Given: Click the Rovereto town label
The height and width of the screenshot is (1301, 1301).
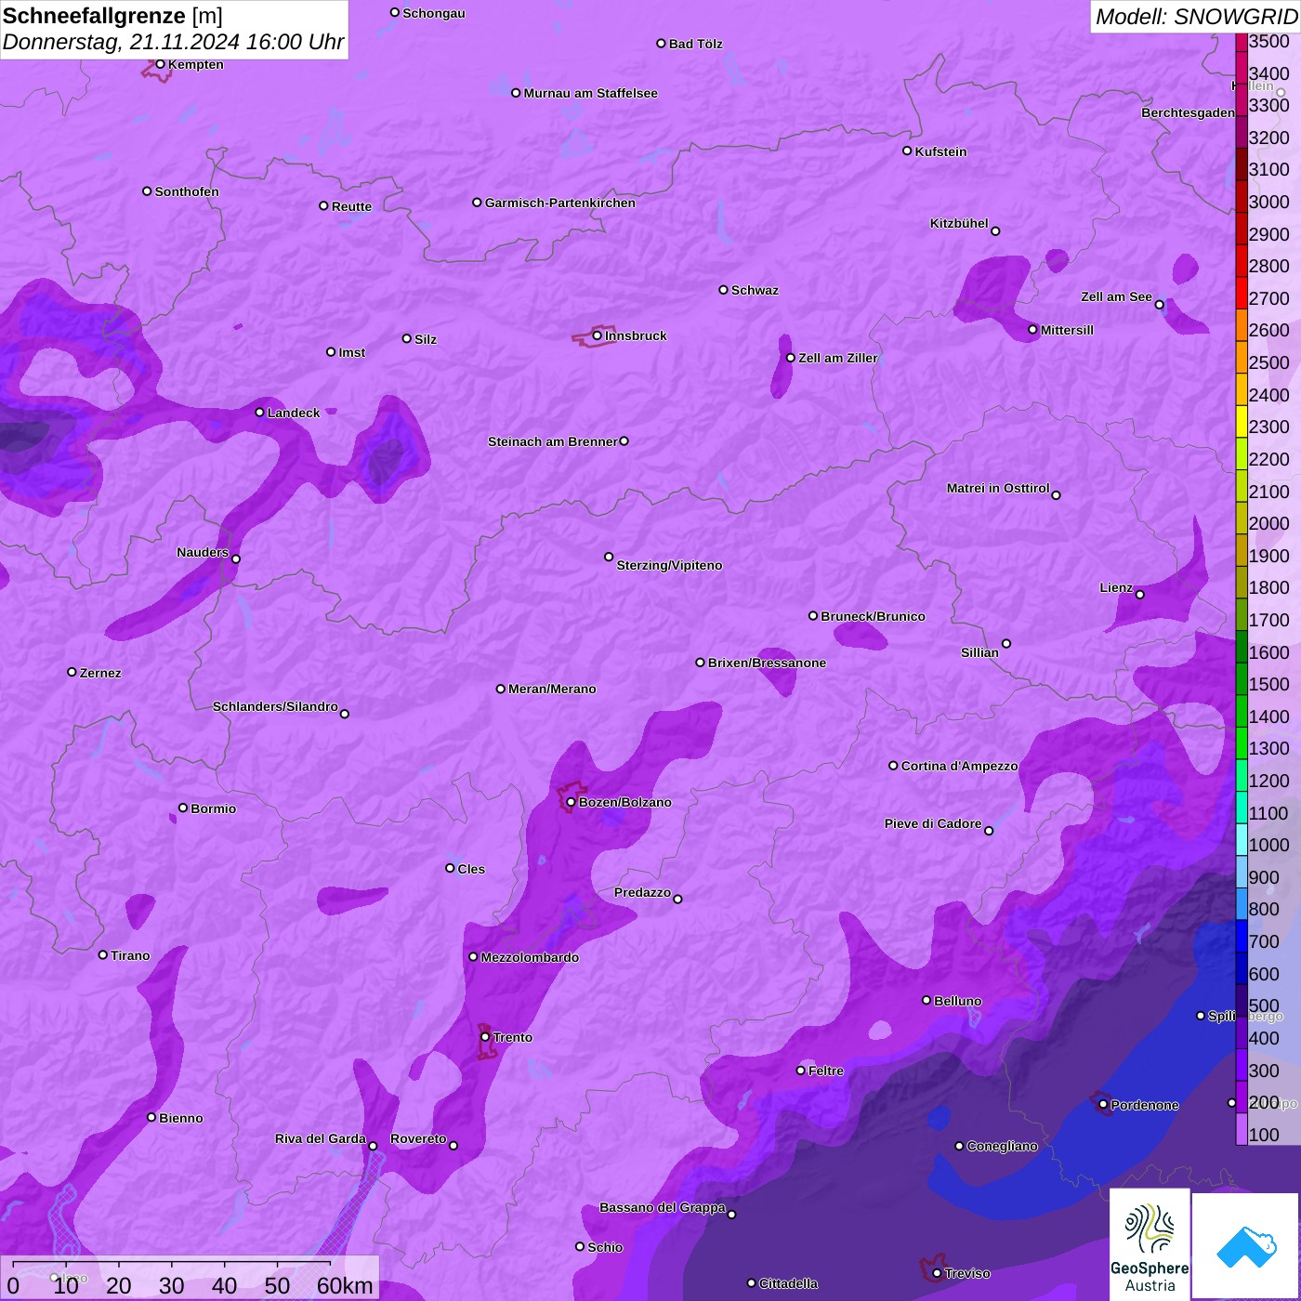Looking at the screenshot, I should point(418,1138).
